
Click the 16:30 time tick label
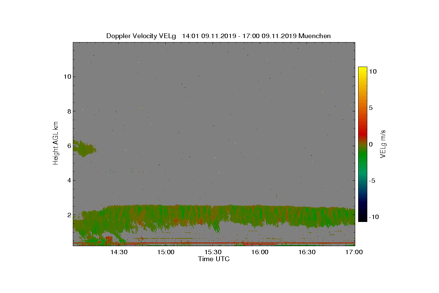(x=307, y=252)
